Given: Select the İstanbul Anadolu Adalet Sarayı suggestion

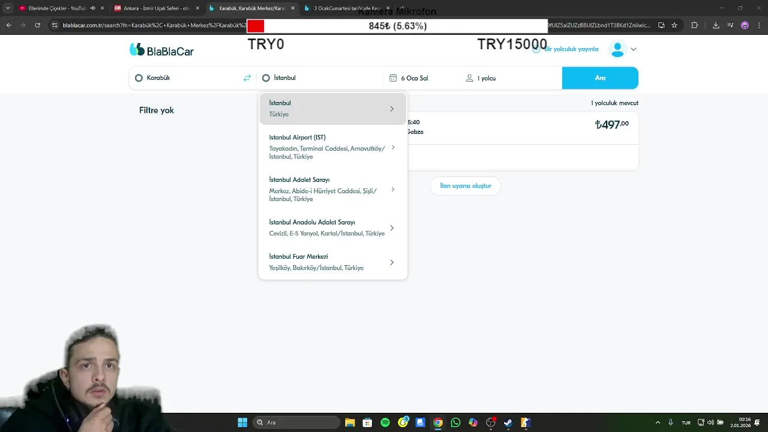Looking at the screenshot, I should (x=333, y=227).
